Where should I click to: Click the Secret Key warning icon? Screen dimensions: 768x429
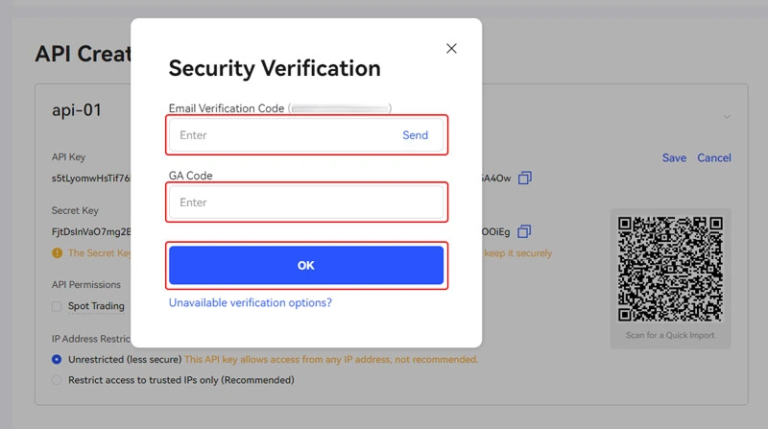[x=57, y=253]
